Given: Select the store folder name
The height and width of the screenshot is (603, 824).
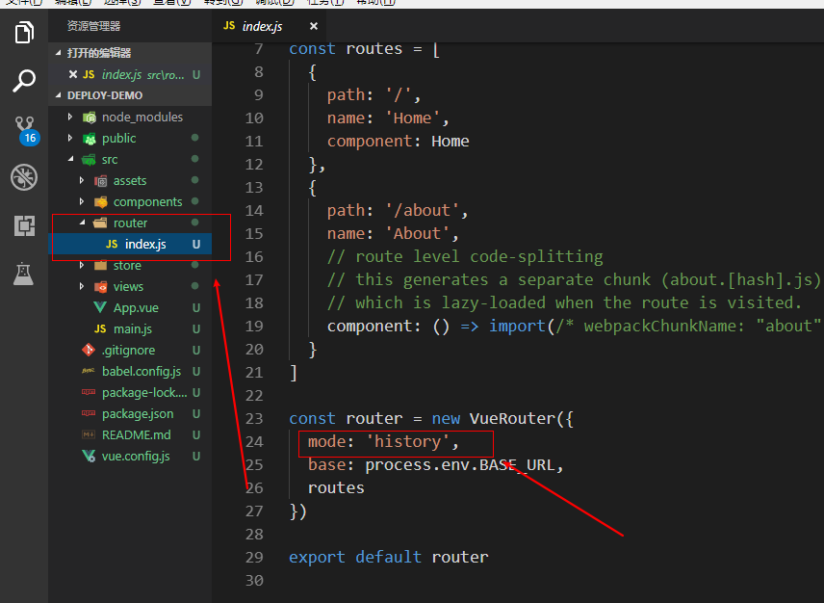Looking at the screenshot, I should pyautogui.click(x=127, y=266).
